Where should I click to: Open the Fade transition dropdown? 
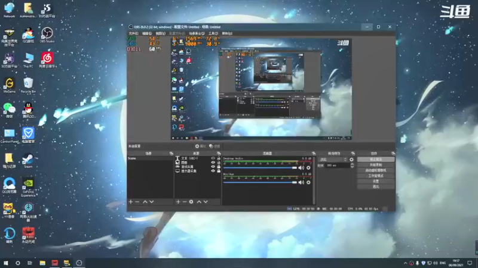coord(333,160)
